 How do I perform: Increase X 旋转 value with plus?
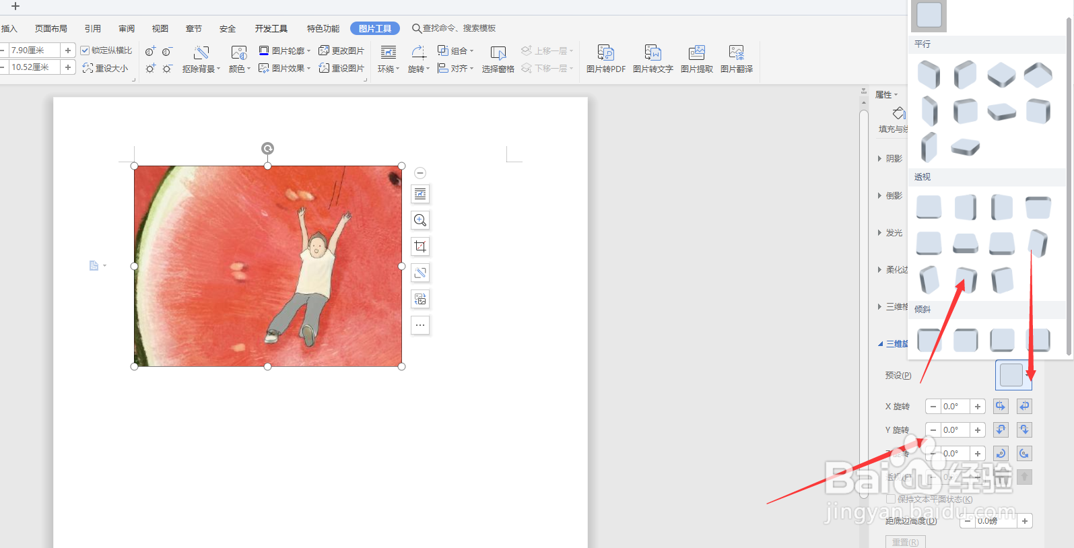coord(978,406)
